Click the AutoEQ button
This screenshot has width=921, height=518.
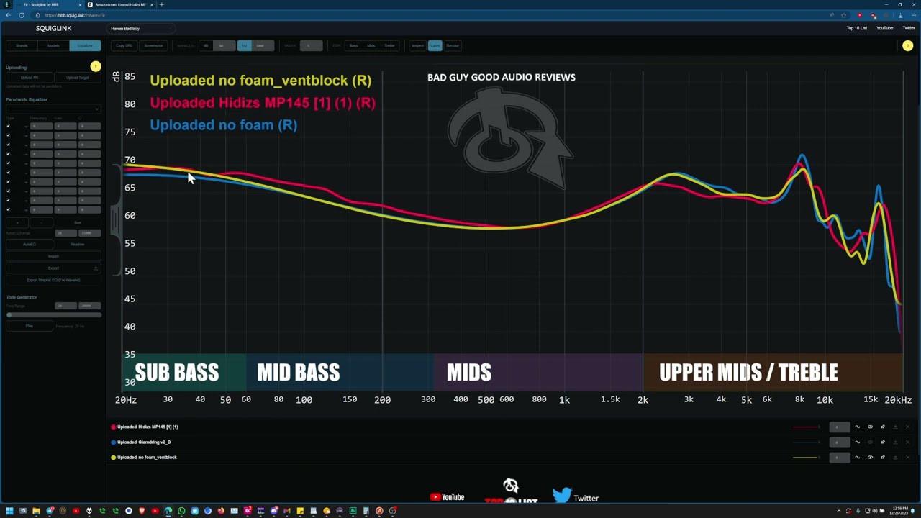point(30,244)
